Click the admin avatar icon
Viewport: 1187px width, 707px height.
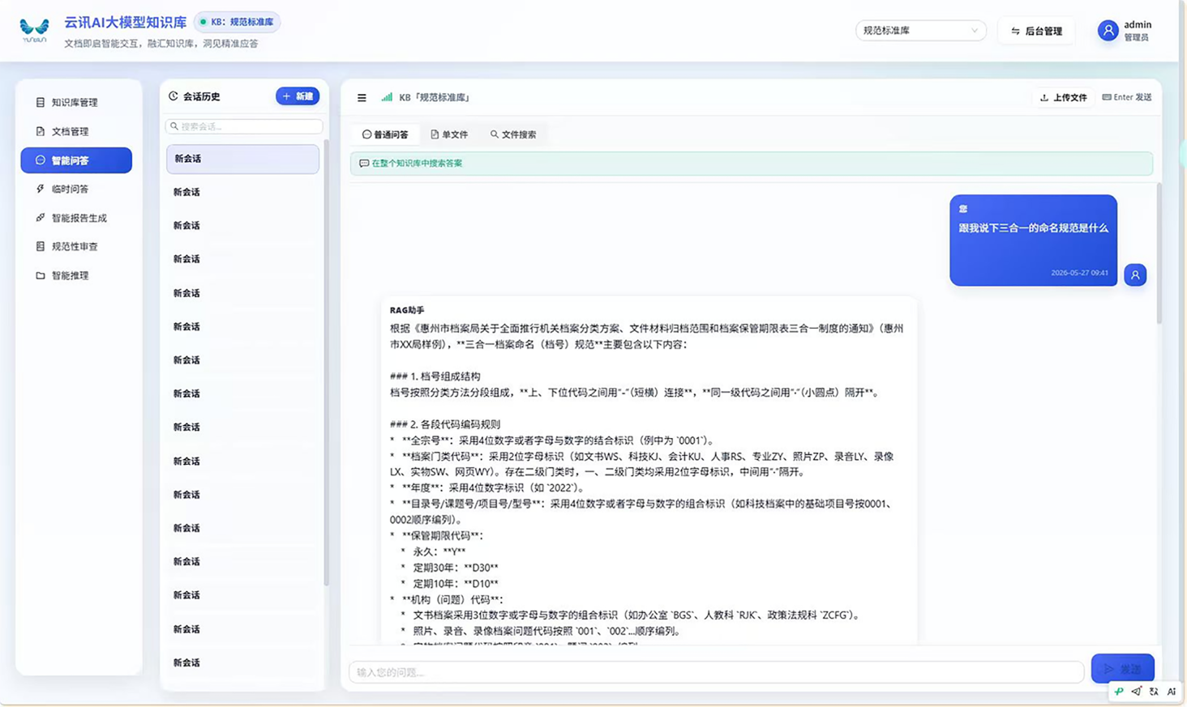click(x=1108, y=31)
